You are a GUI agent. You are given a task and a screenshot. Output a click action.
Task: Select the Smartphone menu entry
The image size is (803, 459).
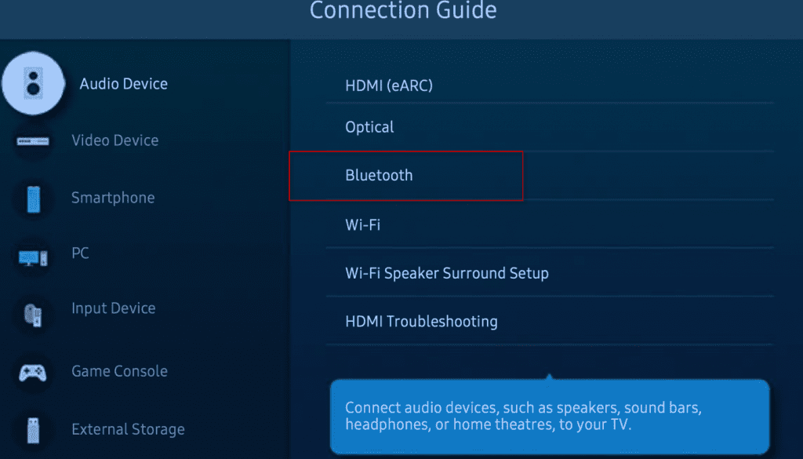click(113, 197)
